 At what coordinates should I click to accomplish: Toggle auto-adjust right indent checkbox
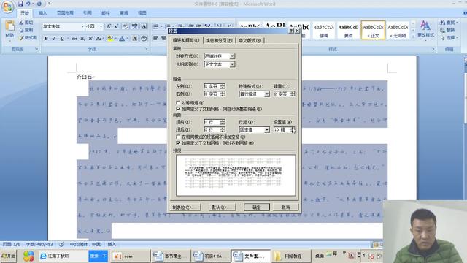tap(178, 109)
